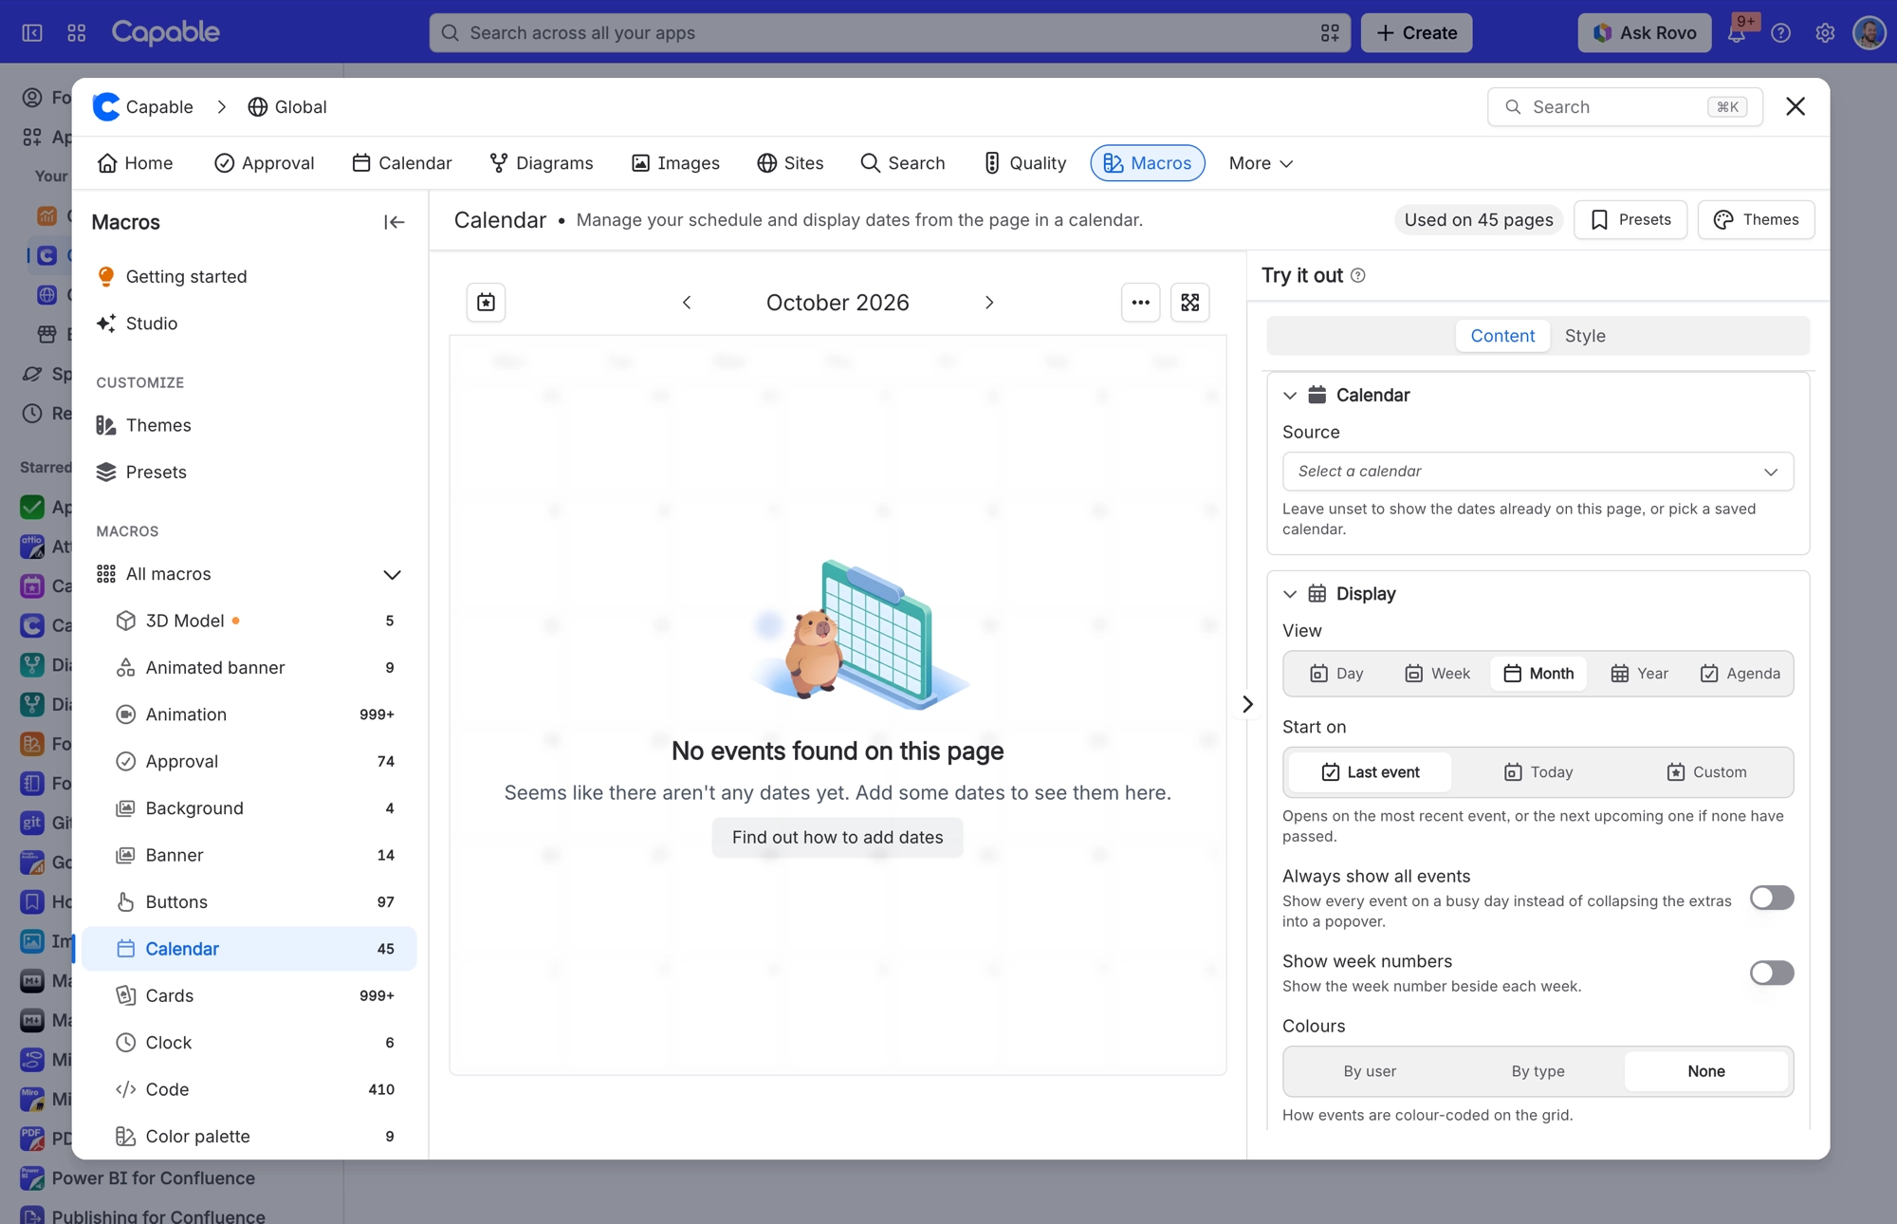The height and width of the screenshot is (1224, 1897).
Task: Collapse the All macros list
Action: point(392,574)
